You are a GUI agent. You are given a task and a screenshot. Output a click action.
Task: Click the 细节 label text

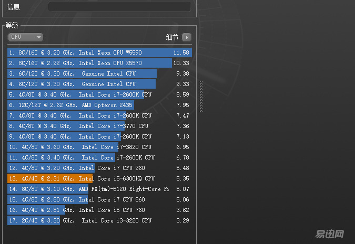(172, 37)
